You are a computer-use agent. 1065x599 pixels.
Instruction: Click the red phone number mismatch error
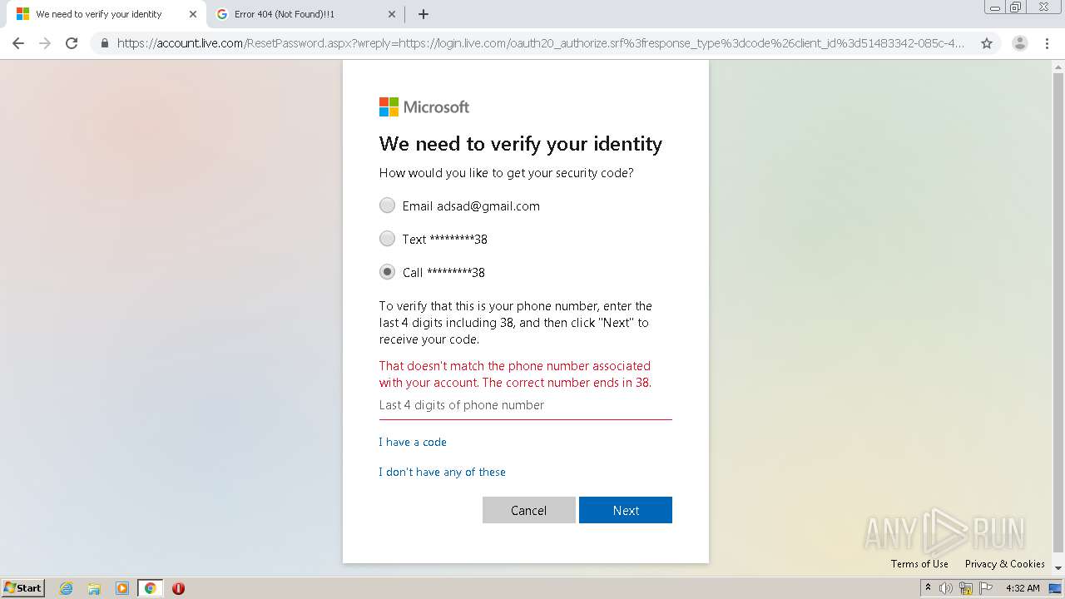coord(516,374)
